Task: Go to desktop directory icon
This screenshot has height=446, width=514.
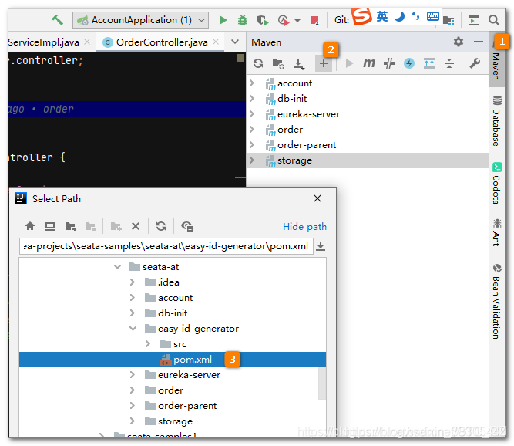Action: click(50, 226)
